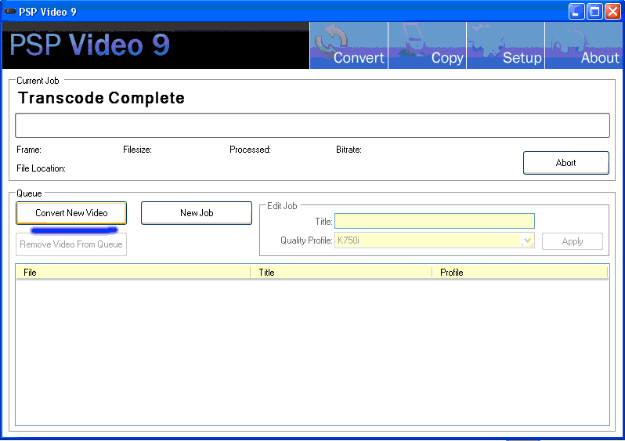Click Convert New Video button
Image resolution: width=625 pixels, height=441 pixels.
click(x=71, y=213)
